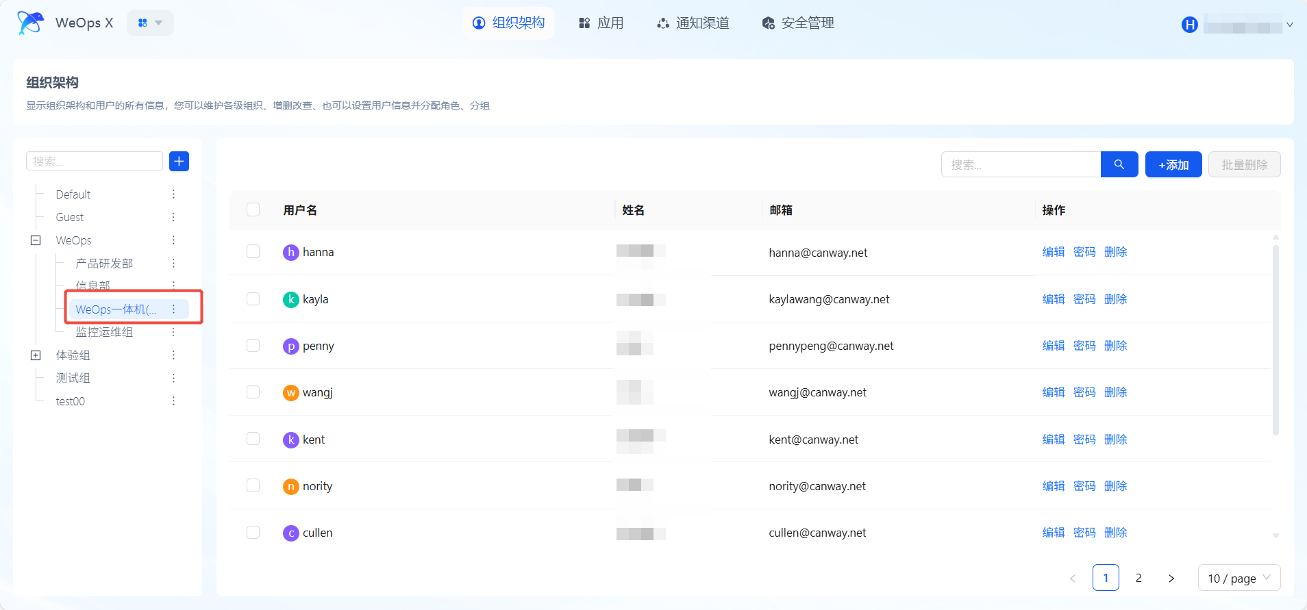Screen dimensions: 1307x610
Task: Click the magnifier search button
Action: (1119, 164)
